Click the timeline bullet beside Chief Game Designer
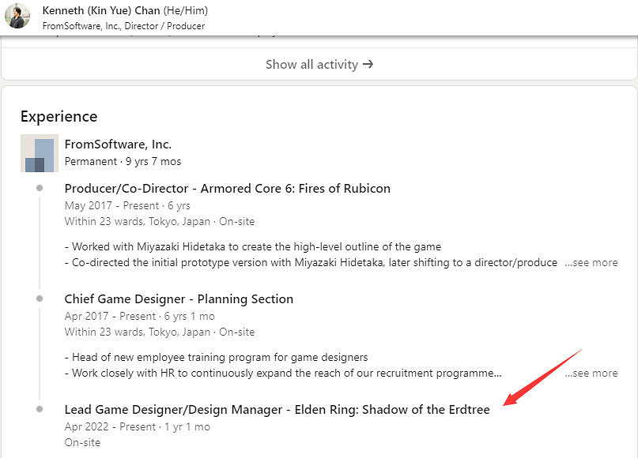638x458 pixels. click(40, 298)
